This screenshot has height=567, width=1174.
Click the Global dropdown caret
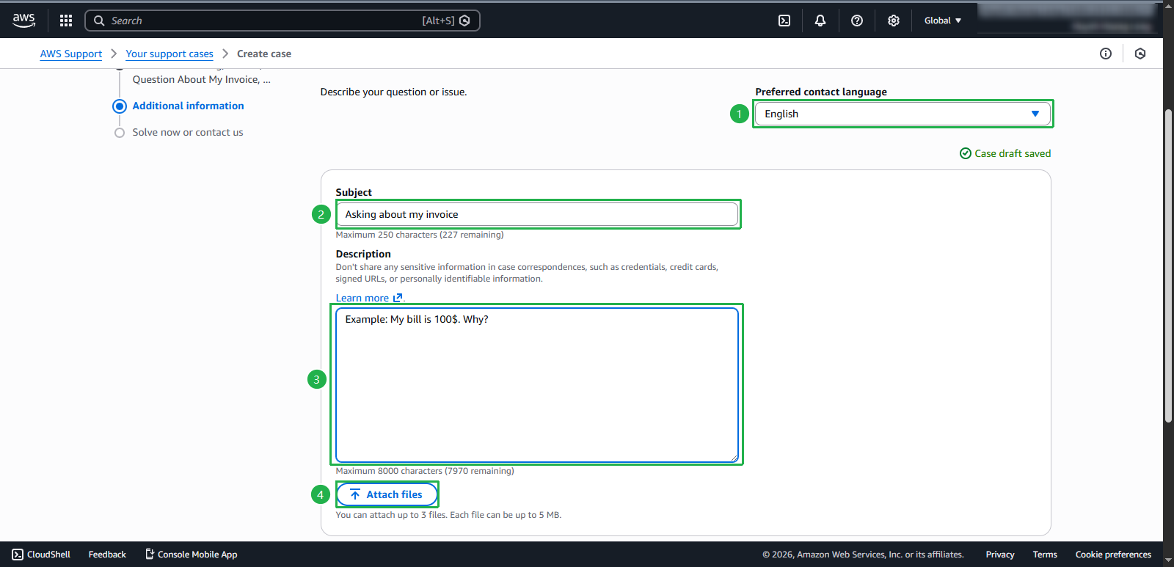958,21
